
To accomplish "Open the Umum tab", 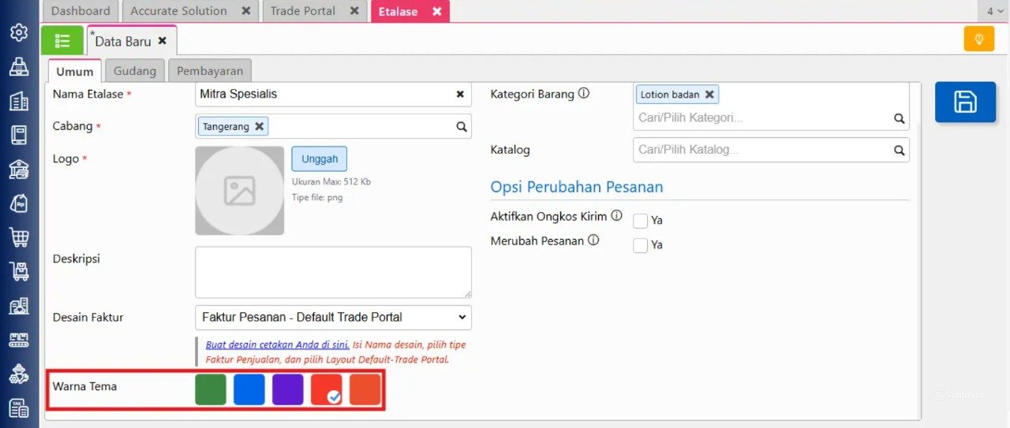I will pyautogui.click(x=75, y=71).
